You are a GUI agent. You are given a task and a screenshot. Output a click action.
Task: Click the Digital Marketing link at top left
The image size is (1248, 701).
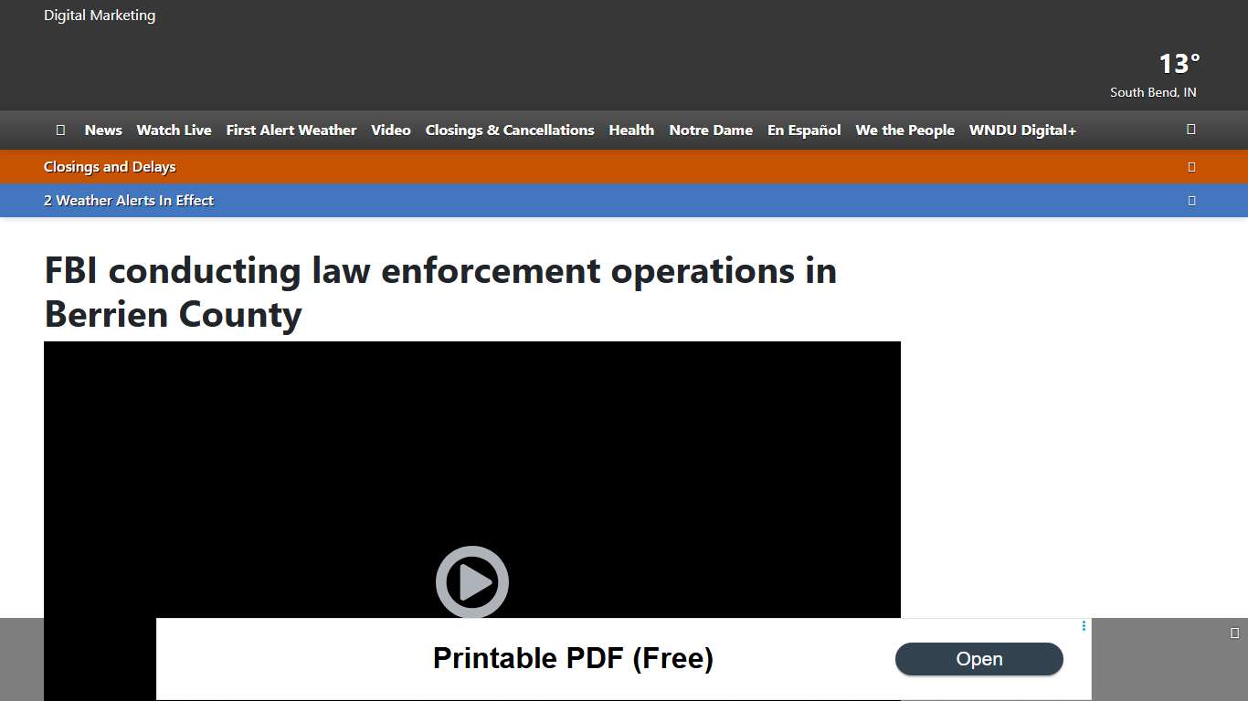click(x=100, y=15)
